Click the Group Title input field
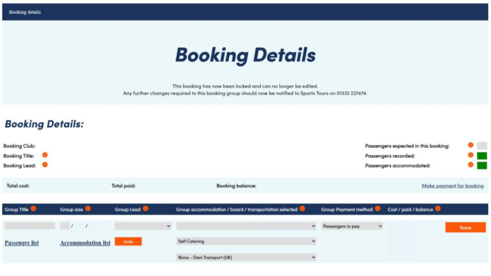 [x=30, y=226]
